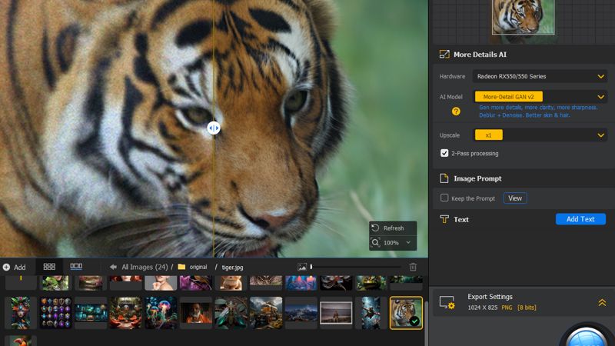This screenshot has height=346, width=615.
Task: Click the tiger.jpg file name
Action: point(233,267)
